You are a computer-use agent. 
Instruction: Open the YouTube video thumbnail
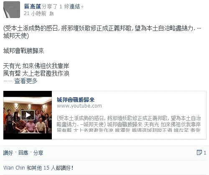[28, 115]
